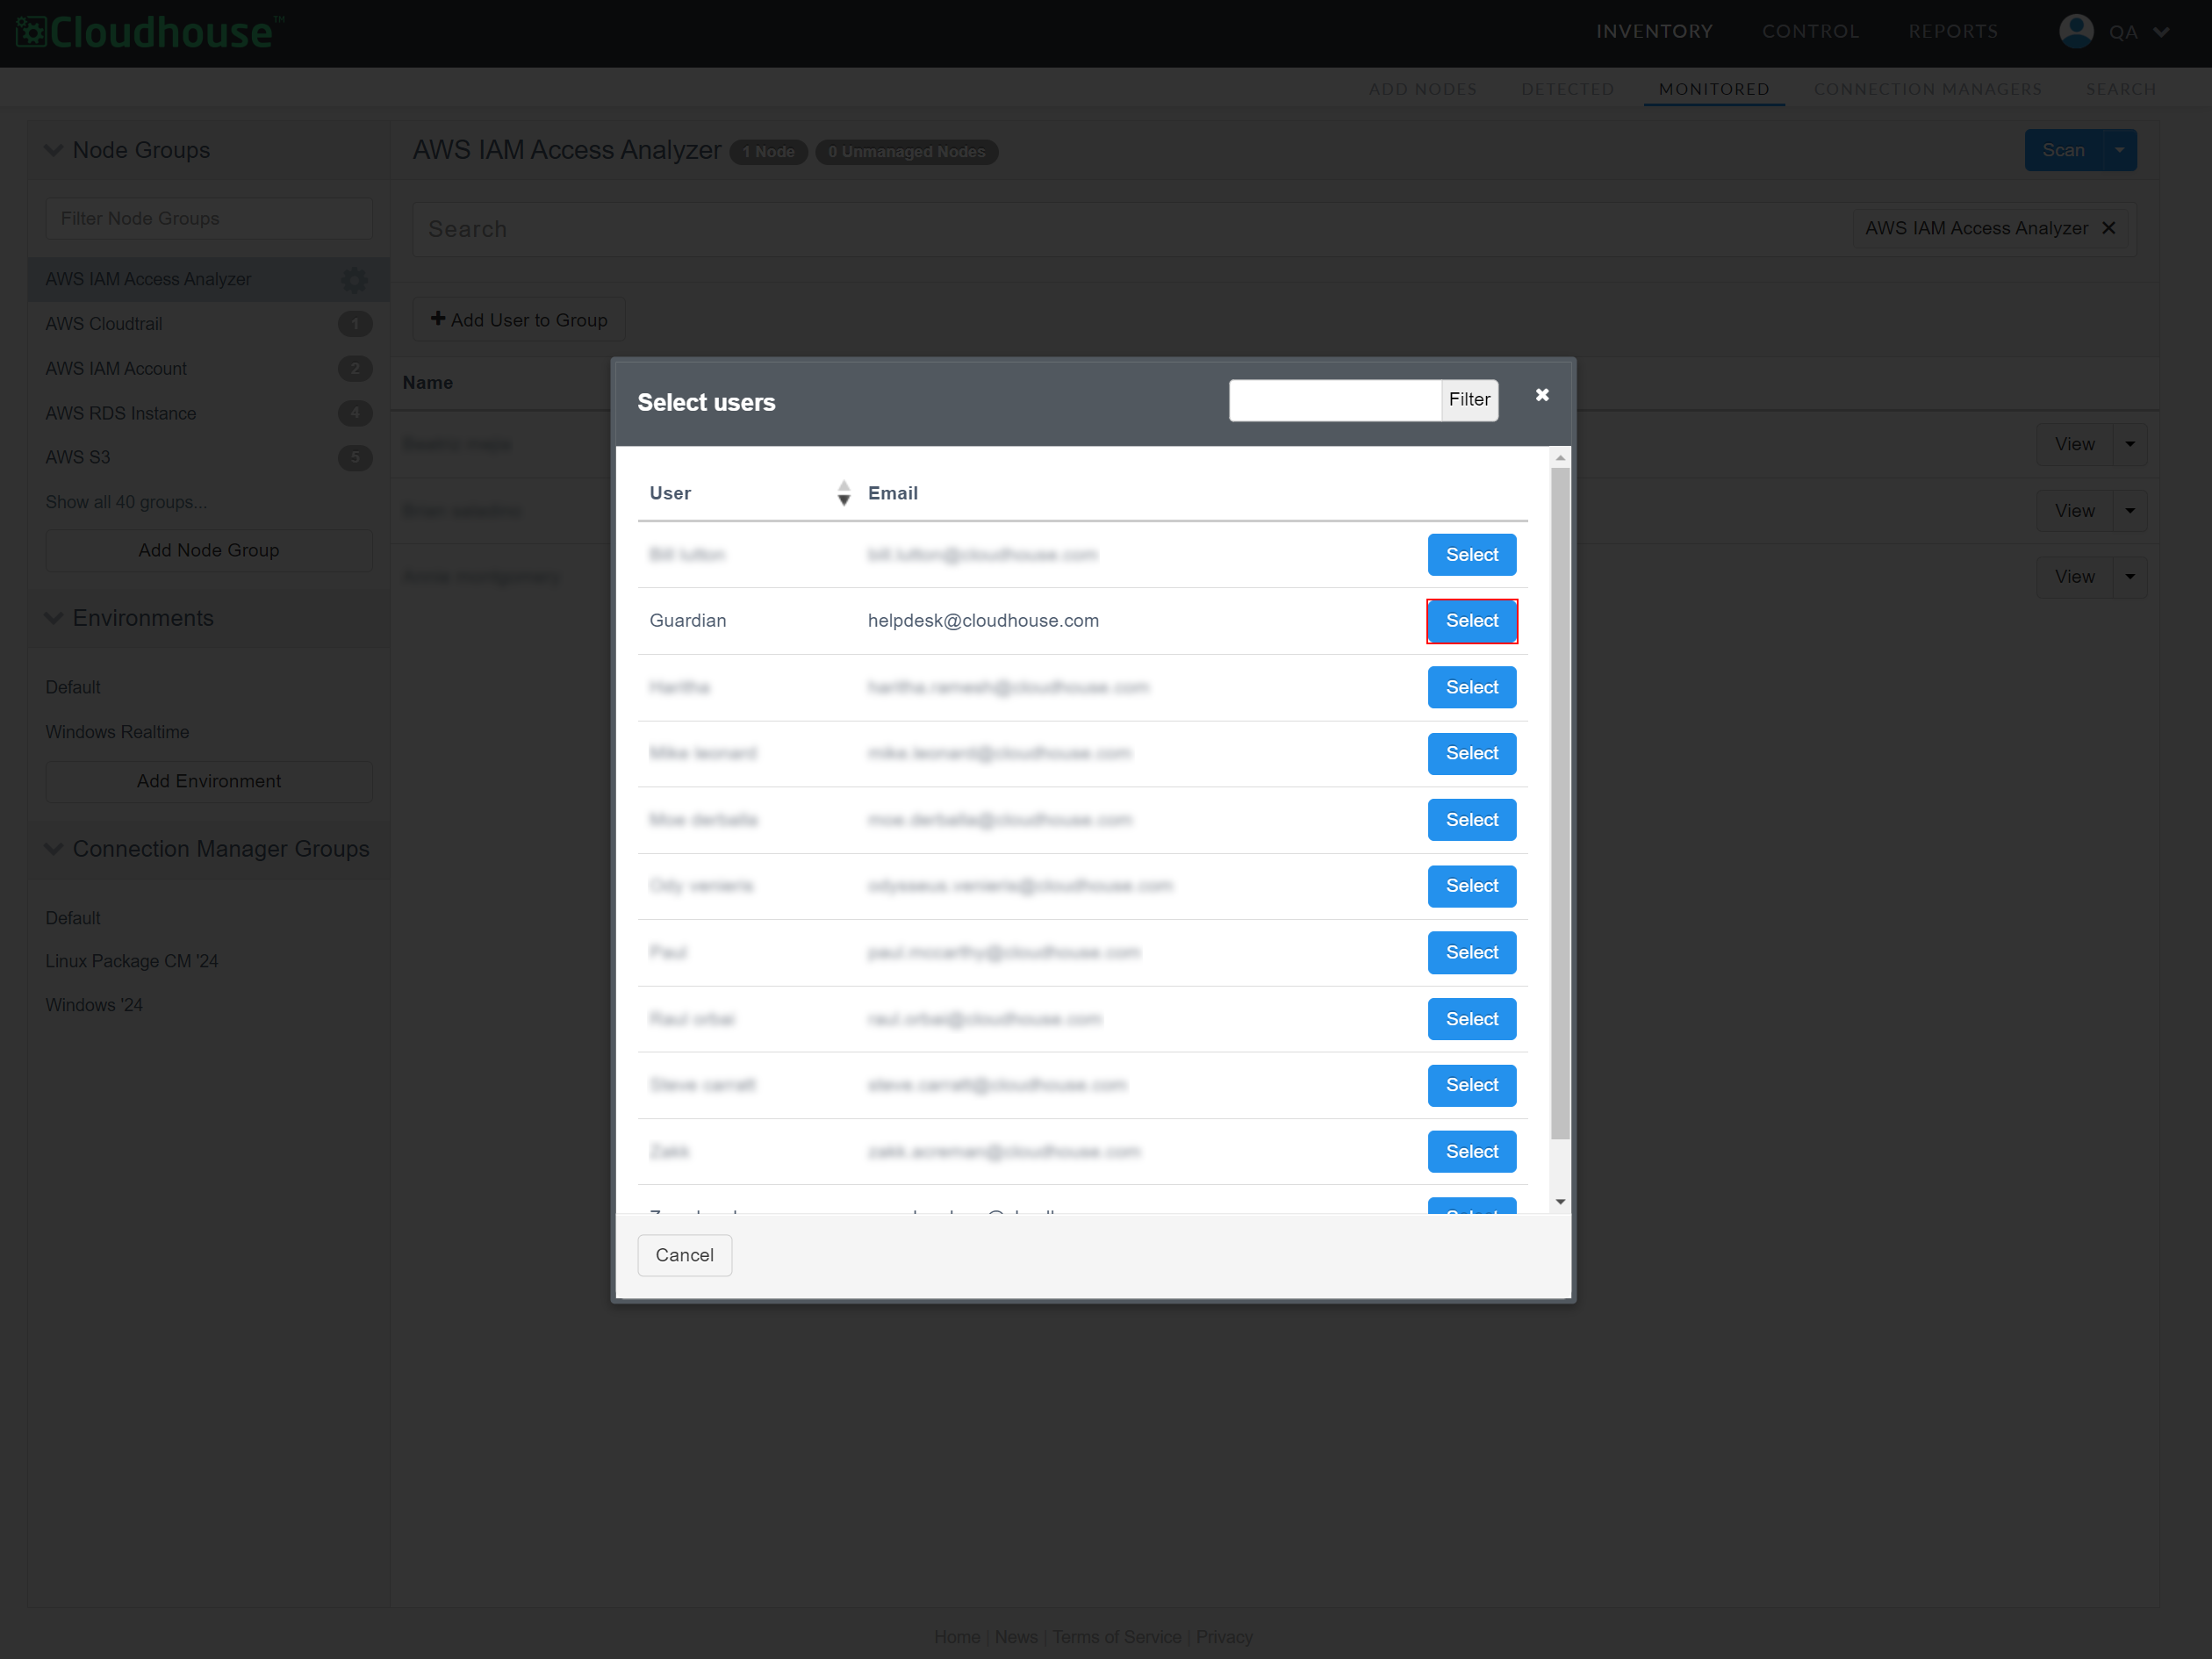This screenshot has width=2212, height=1659.
Task: Open the QA user avatar icon
Action: [x=2076, y=31]
